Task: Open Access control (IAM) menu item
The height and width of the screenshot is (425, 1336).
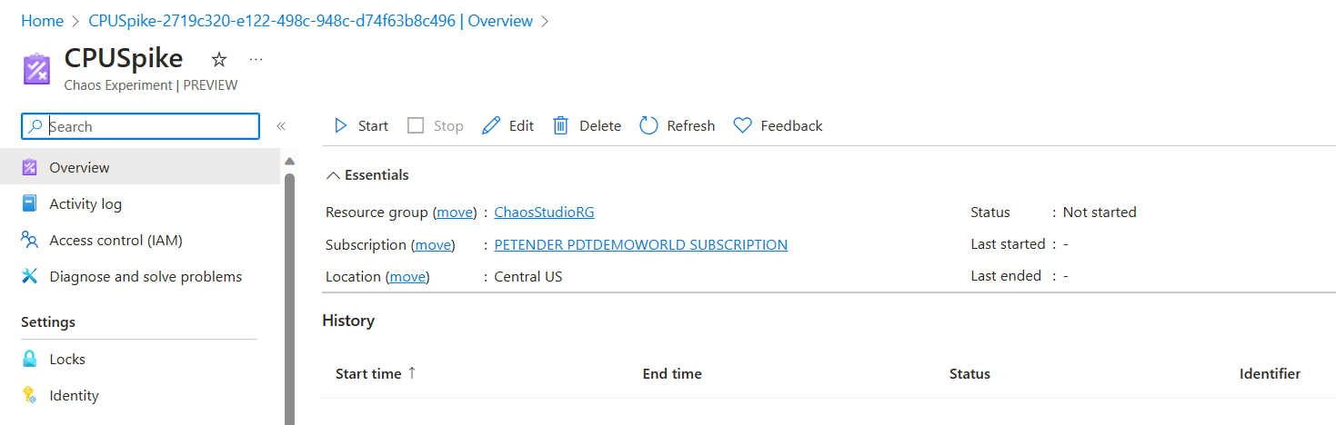Action: click(x=116, y=240)
